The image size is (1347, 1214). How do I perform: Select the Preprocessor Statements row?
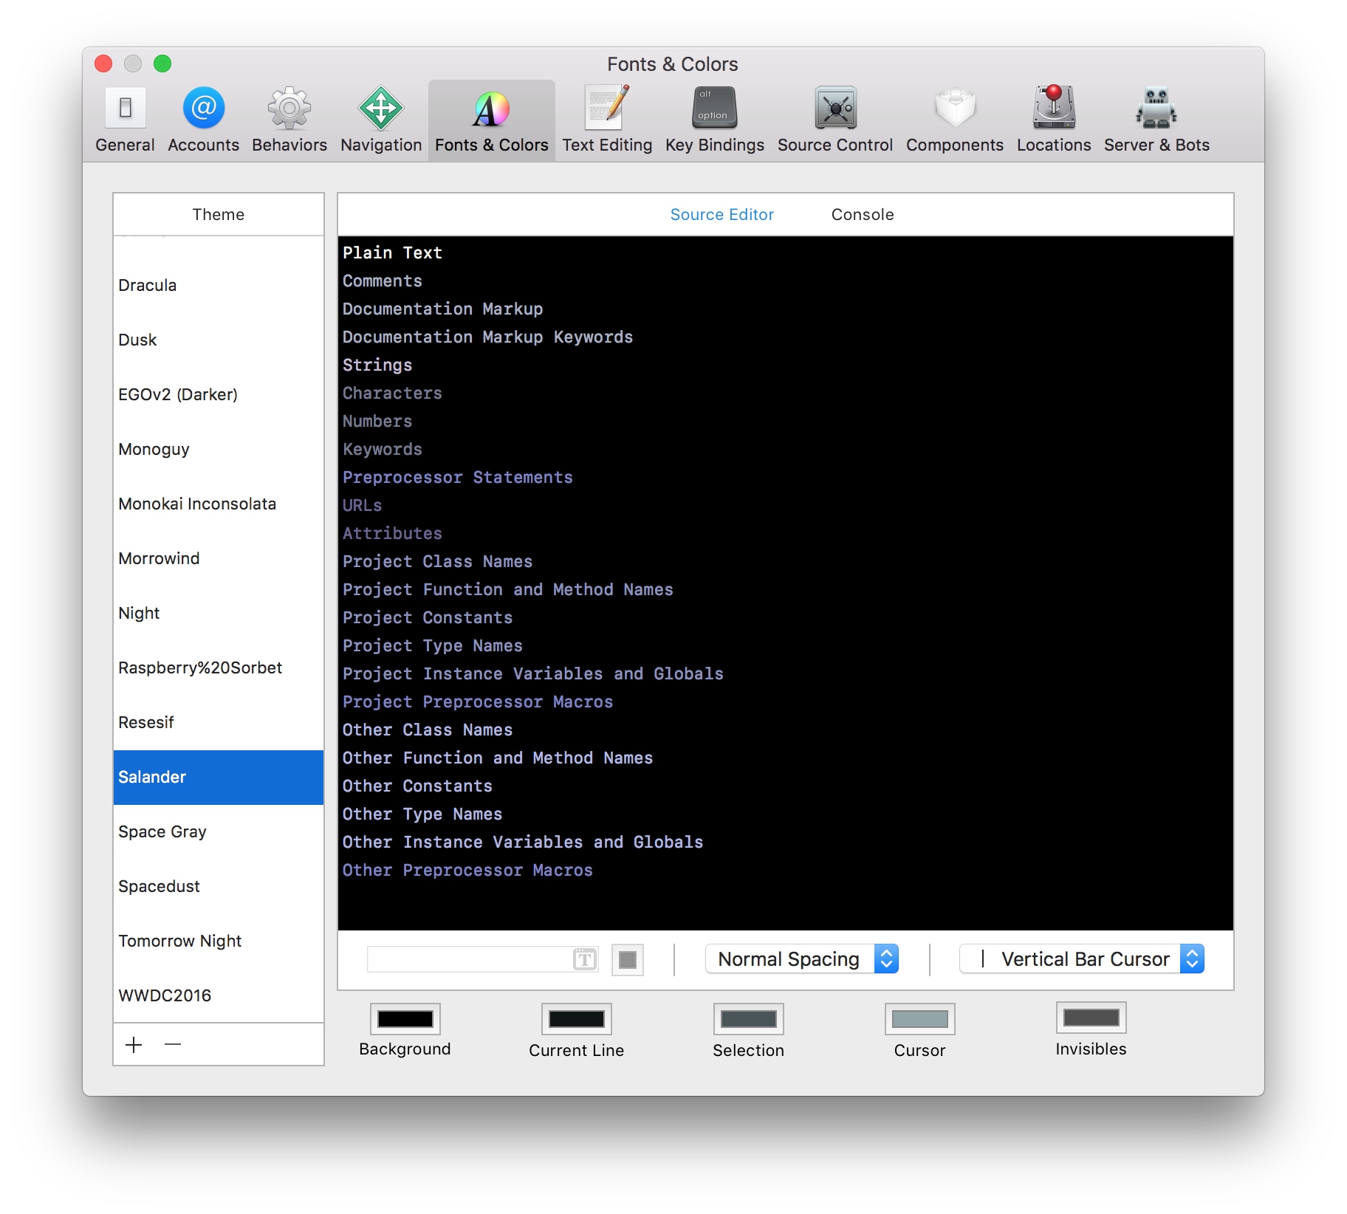pos(786,478)
